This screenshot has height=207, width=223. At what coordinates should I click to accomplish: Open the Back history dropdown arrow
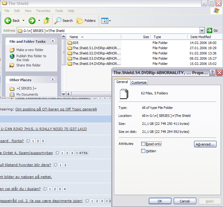23,21
